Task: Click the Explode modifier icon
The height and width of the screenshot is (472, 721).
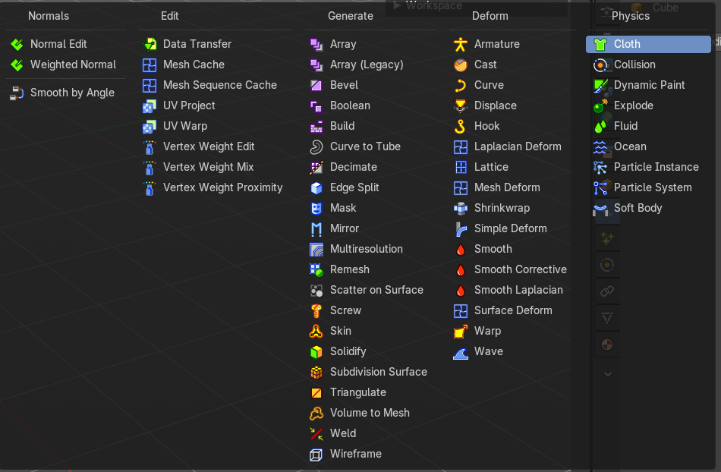Action: [600, 105]
